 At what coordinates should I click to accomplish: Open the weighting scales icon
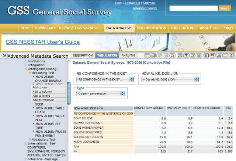tap(180, 56)
